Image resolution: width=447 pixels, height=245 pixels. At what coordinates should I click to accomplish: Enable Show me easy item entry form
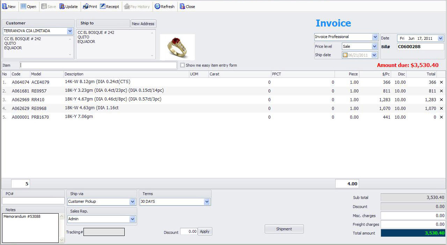(182, 65)
